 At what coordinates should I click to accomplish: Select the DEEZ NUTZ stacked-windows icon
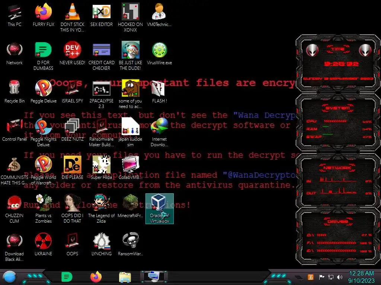pos(72,130)
